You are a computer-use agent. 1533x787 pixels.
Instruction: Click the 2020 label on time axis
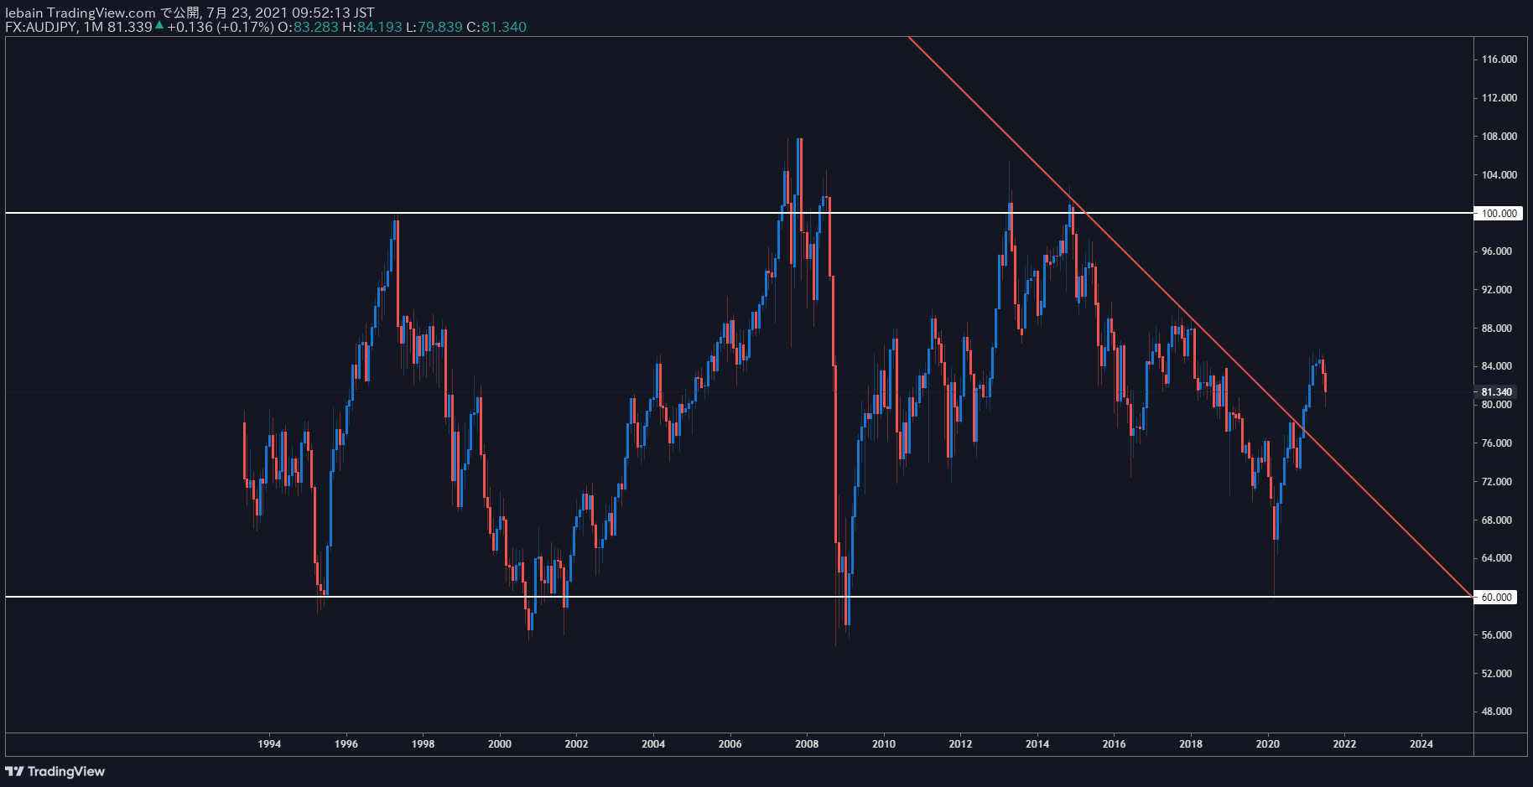(1268, 744)
